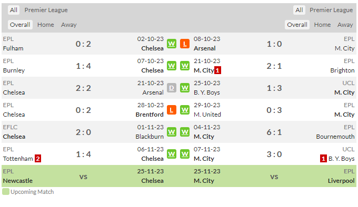Image resolution: width=358 pixels, height=207 pixels.
Task: Select the right Premier League filter
Action: (x=331, y=10)
